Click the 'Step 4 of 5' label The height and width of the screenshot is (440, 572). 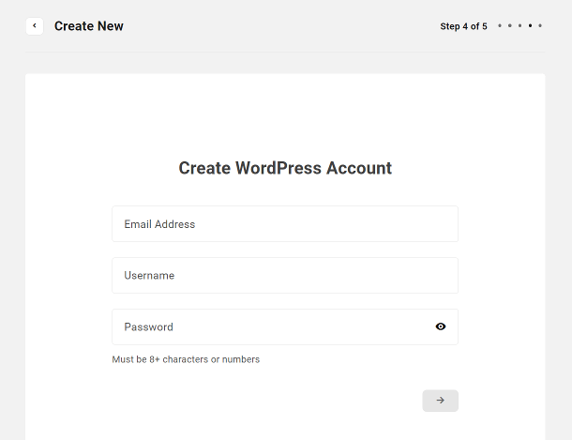463,26
